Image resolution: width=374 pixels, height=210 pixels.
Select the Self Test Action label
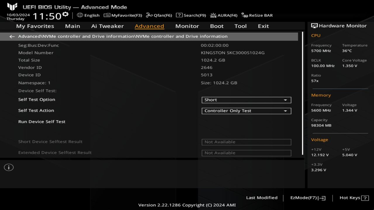coord(36,111)
